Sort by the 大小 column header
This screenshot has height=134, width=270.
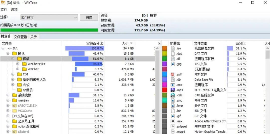(x=120, y=43)
